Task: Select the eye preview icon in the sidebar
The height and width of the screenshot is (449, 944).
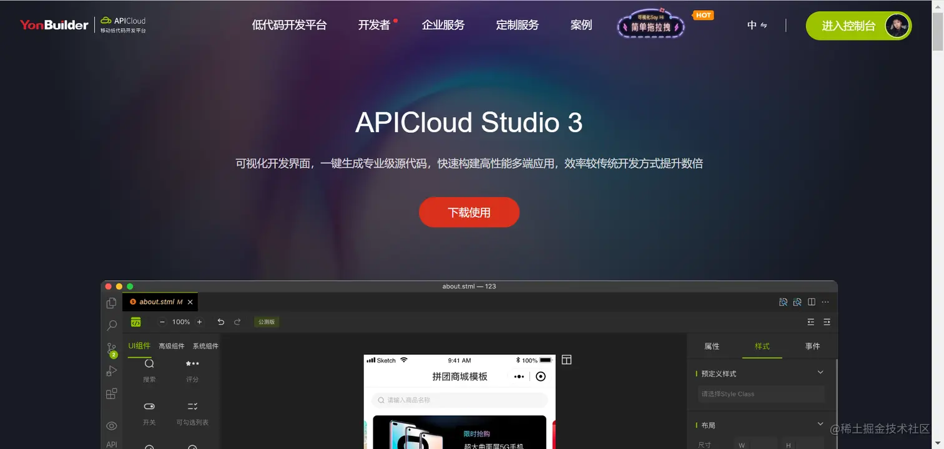Action: (x=111, y=425)
